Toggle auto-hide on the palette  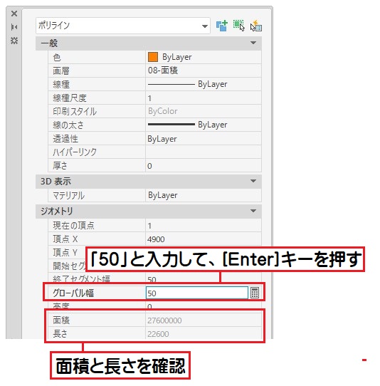coord(14,27)
